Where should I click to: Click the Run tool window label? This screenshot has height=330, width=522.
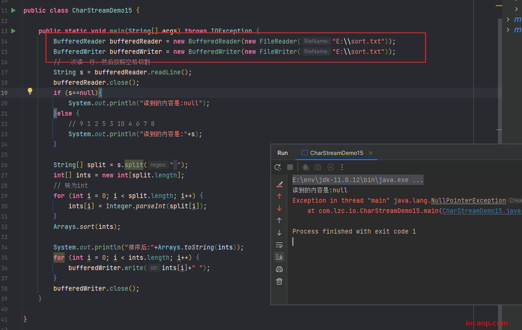tap(282, 153)
